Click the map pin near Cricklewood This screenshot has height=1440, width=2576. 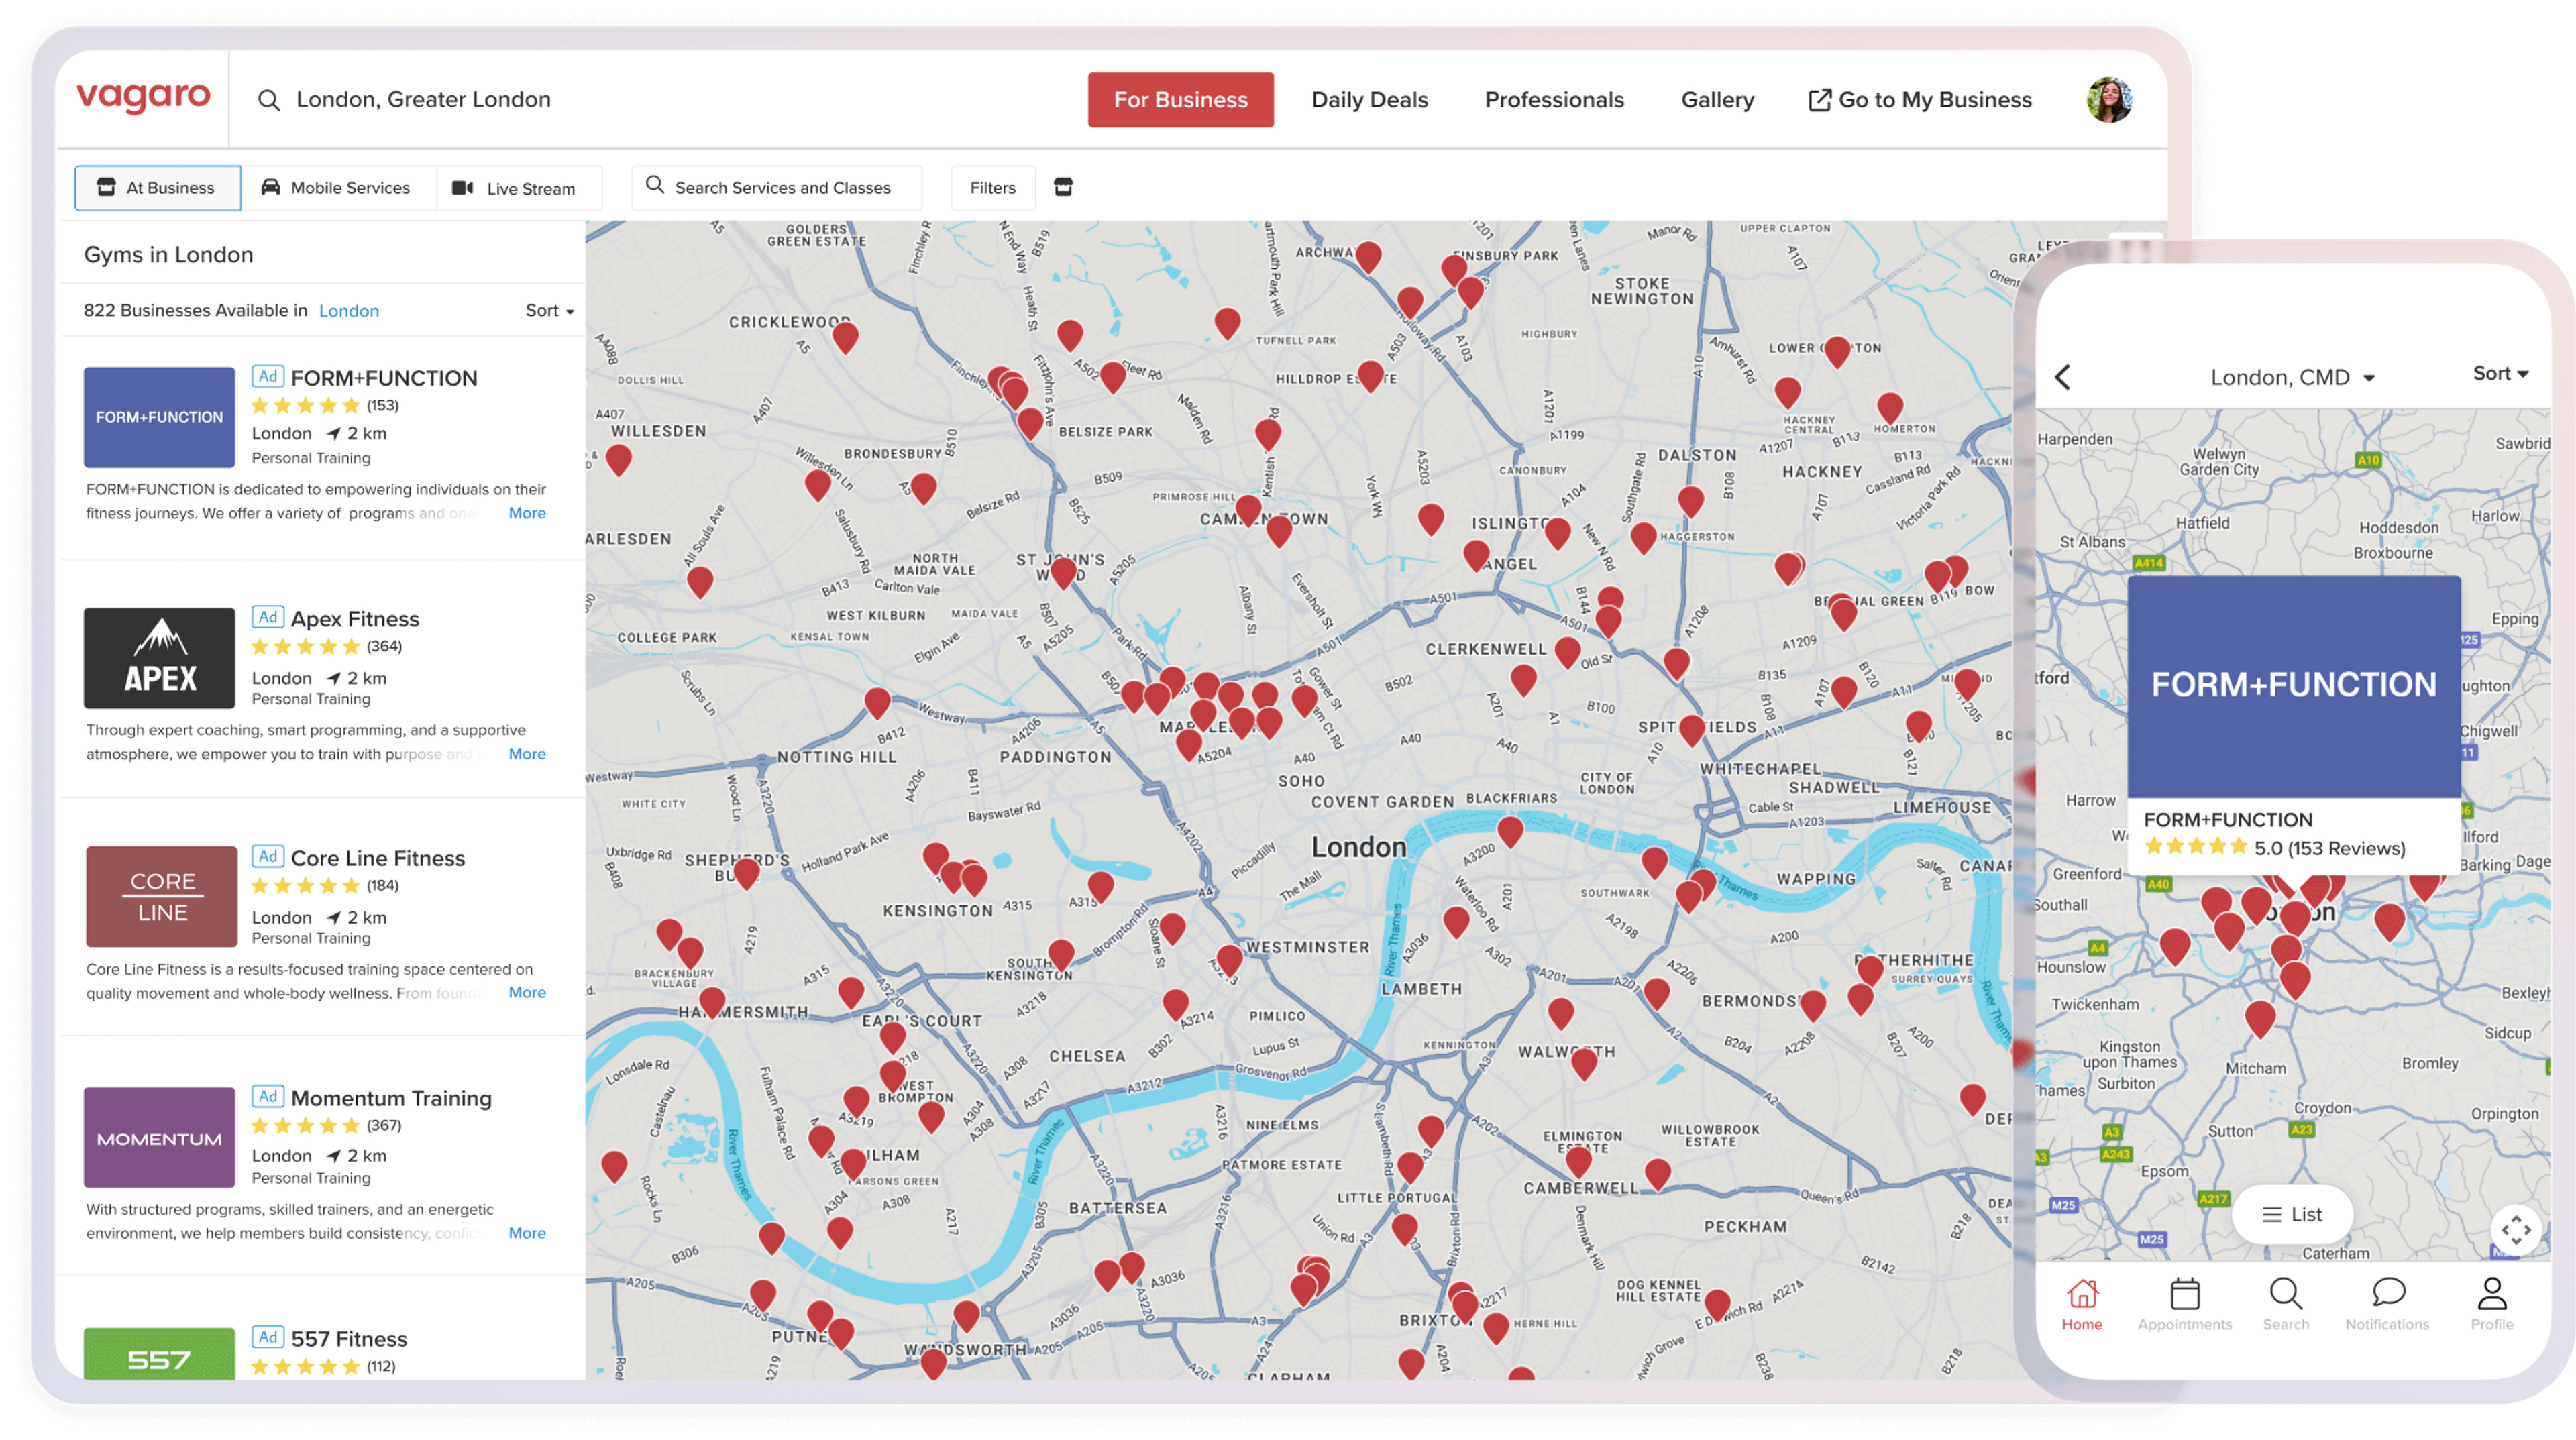tap(845, 338)
